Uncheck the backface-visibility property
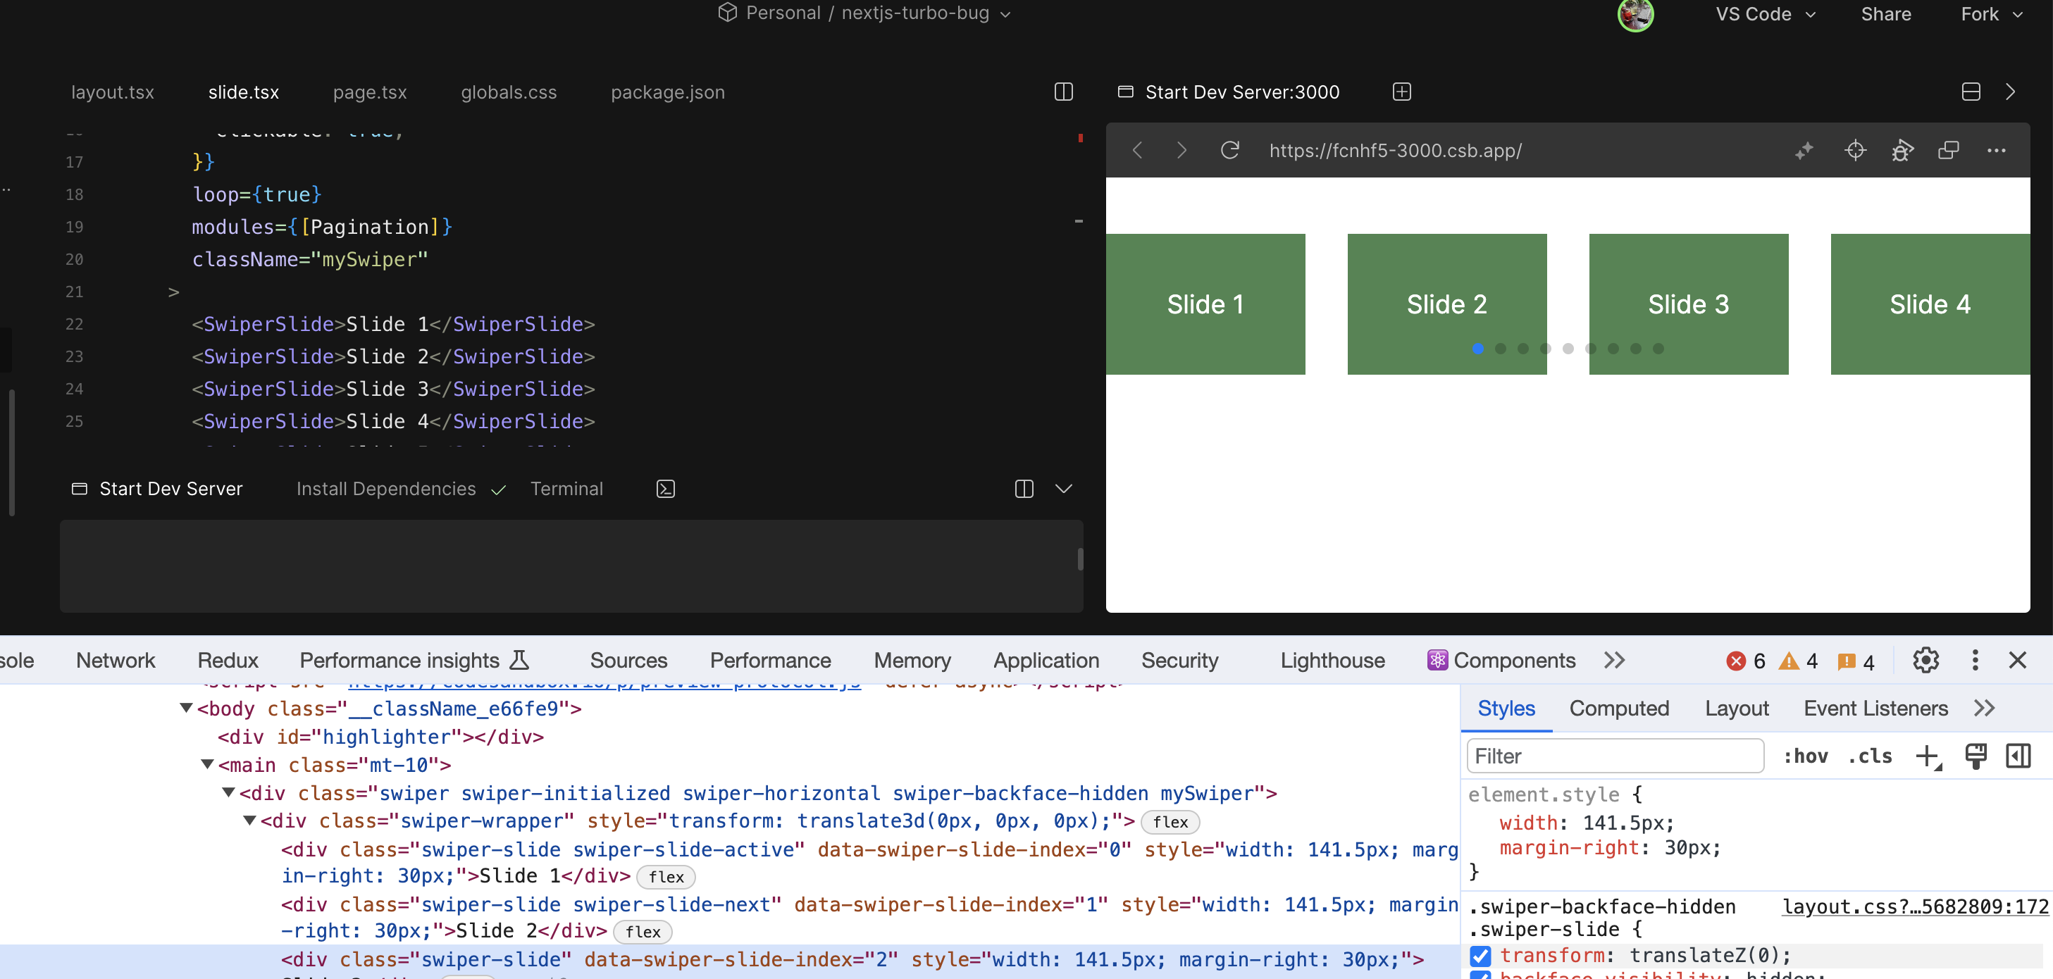 pos(1480,975)
